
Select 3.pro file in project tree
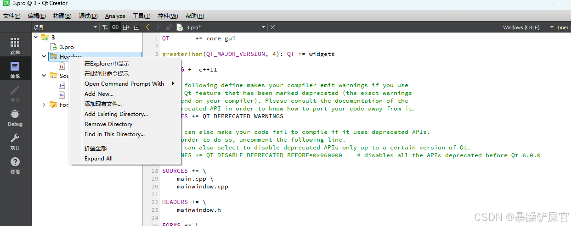pos(67,47)
